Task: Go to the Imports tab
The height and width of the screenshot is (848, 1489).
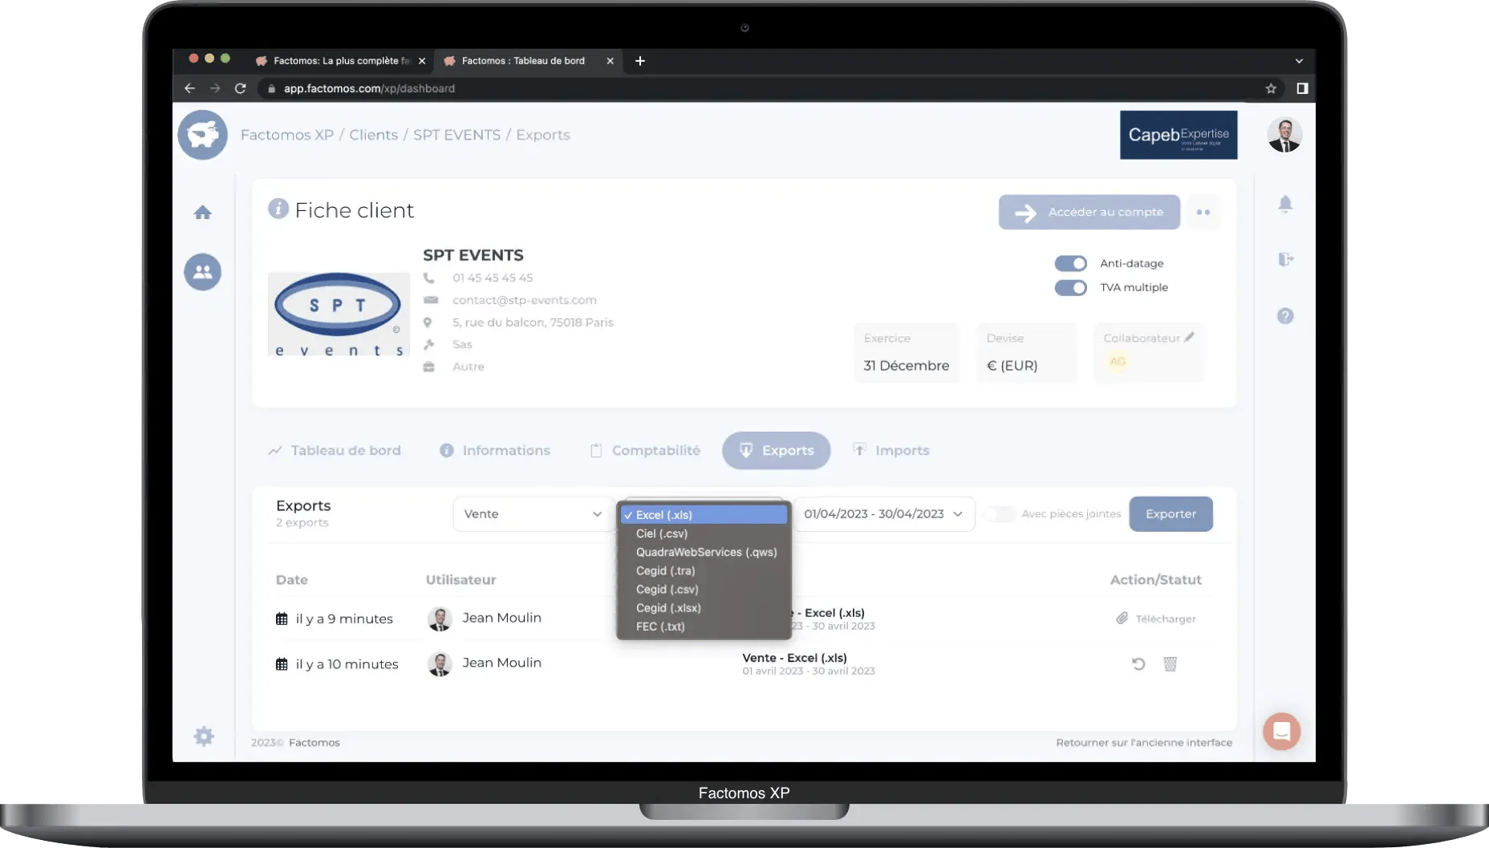Action: pyautogui.click(x=891, y=451)
